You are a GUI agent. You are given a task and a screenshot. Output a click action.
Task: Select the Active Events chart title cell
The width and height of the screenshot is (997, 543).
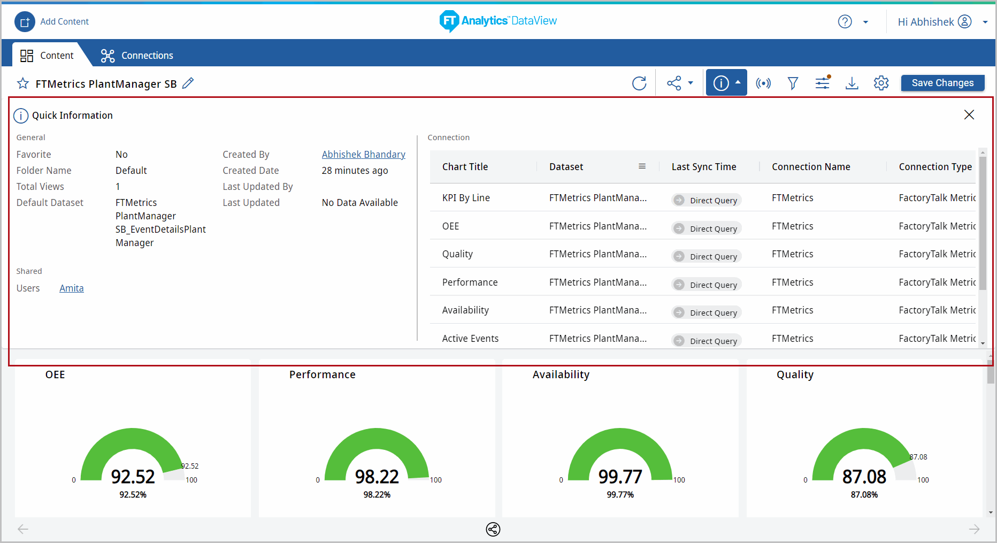pyautogui.click(x=470, y=339)
